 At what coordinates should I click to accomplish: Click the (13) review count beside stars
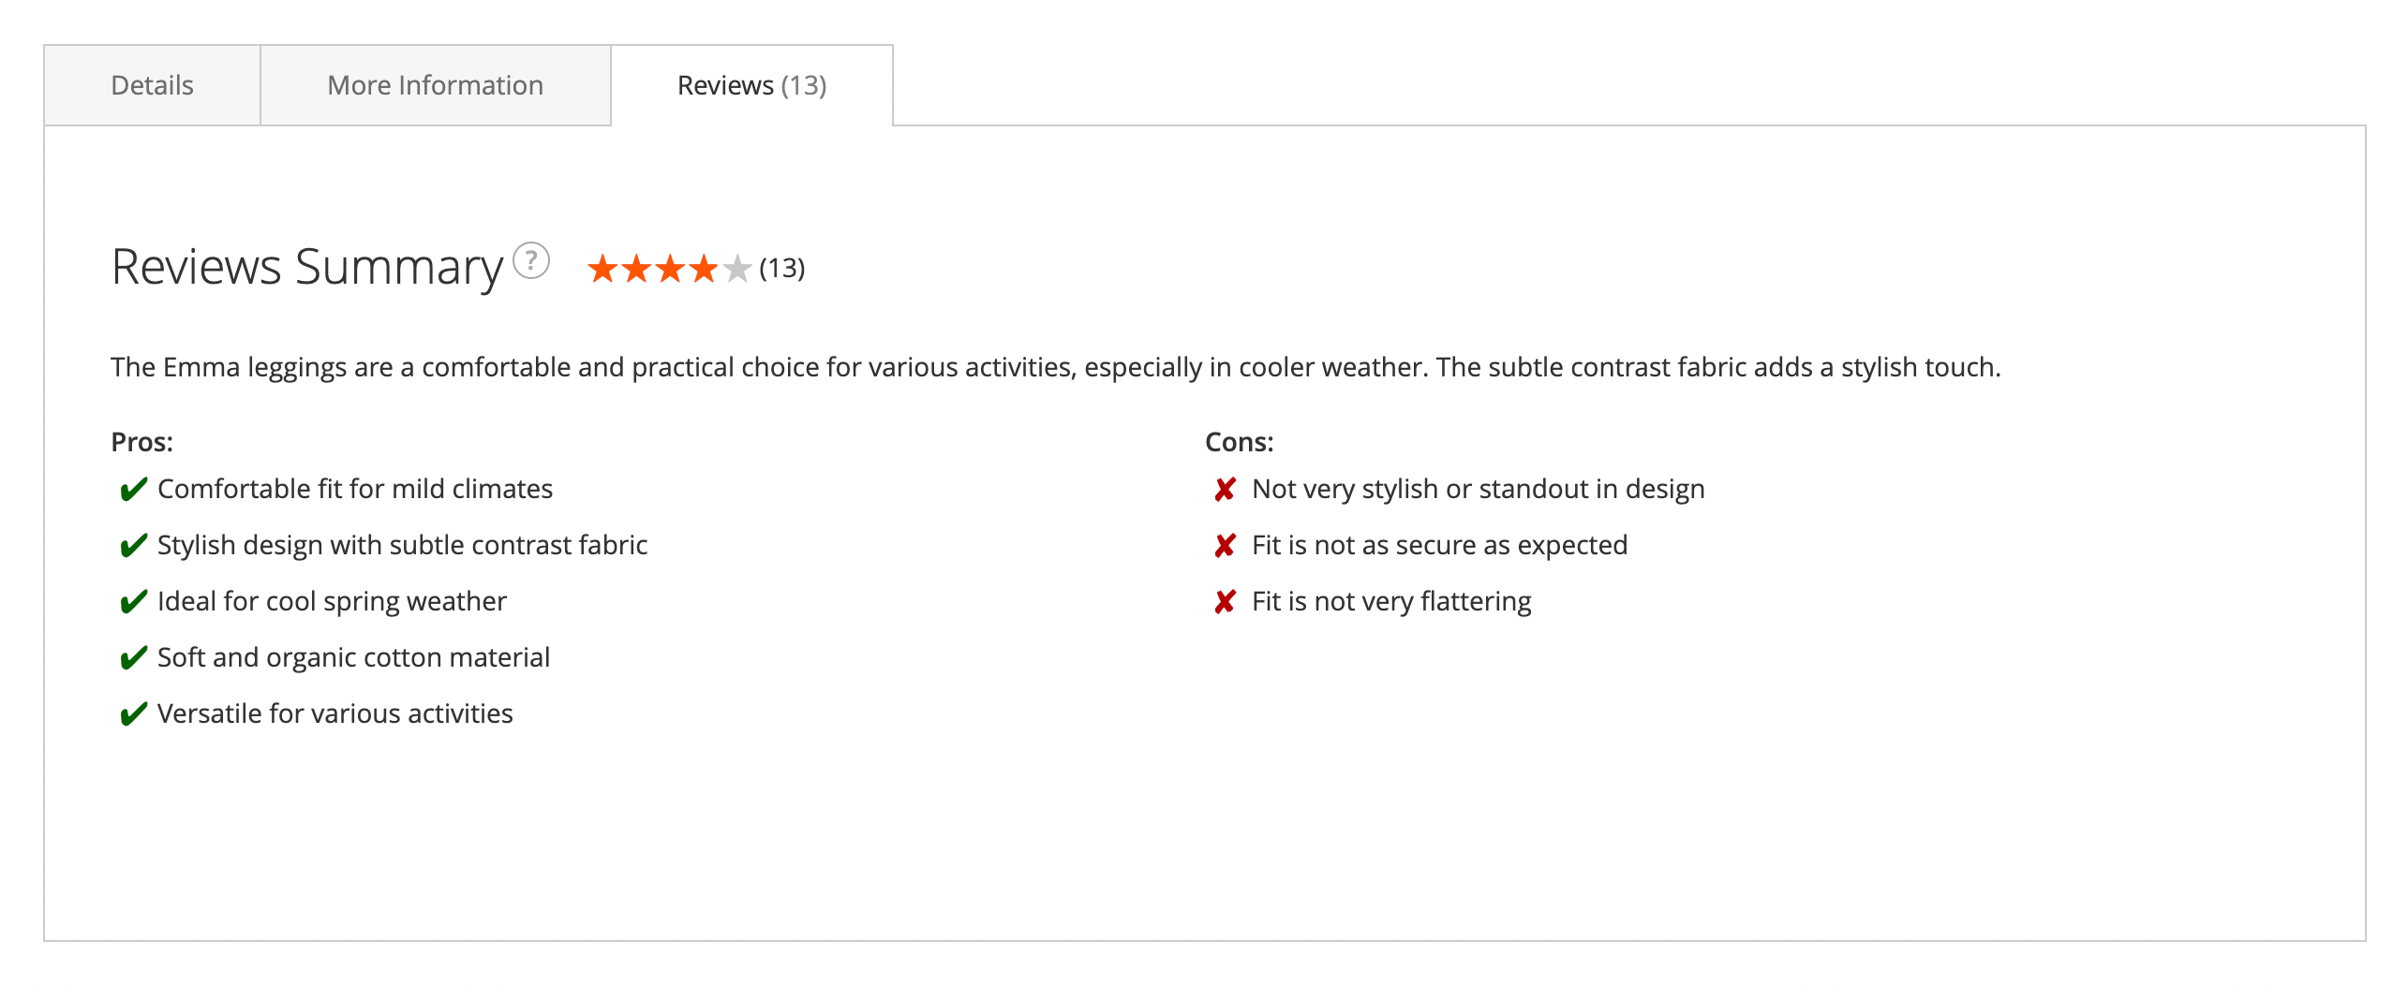pos(781,269)
